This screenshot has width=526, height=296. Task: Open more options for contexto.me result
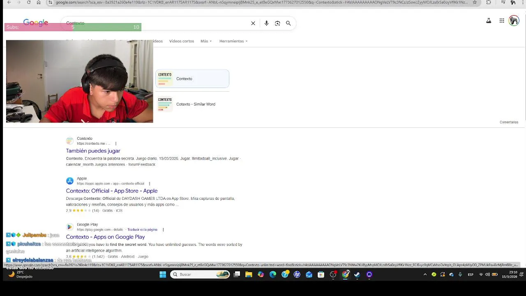coord(116,143)
